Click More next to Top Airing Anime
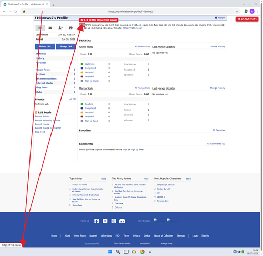This screenshot has width=263, height=256. [146, 179]
